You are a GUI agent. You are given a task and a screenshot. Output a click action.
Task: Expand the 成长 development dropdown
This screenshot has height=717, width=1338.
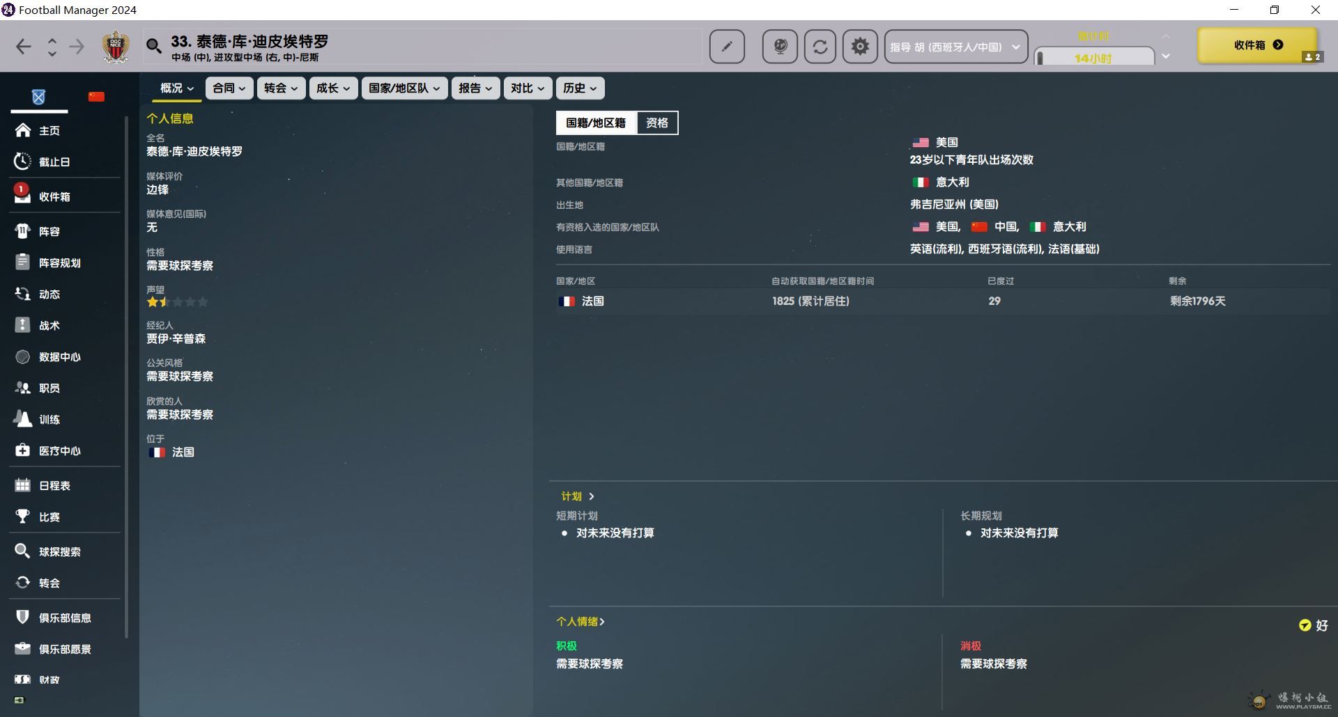coord(333,88)
